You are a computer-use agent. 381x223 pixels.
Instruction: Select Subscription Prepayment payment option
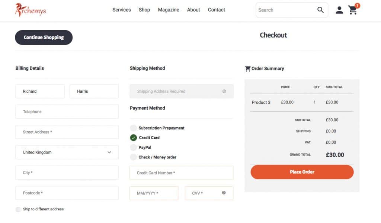(133, 128)
